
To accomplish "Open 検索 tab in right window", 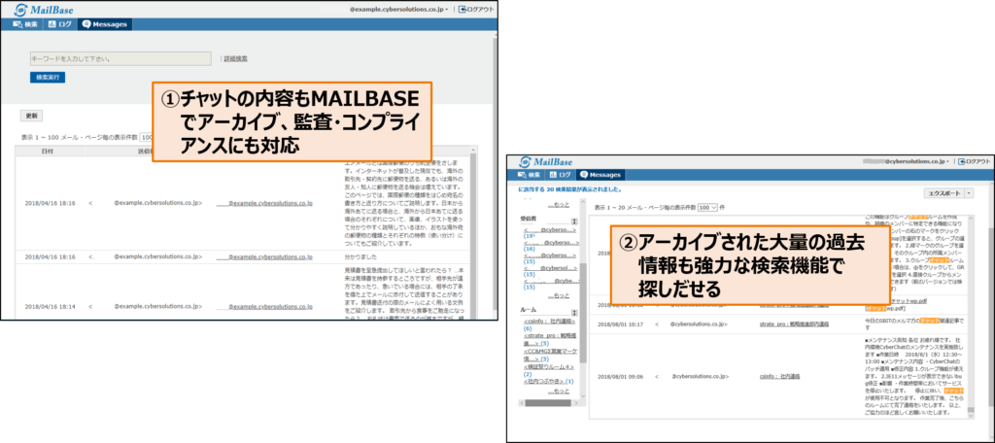I will pos(530,175).
